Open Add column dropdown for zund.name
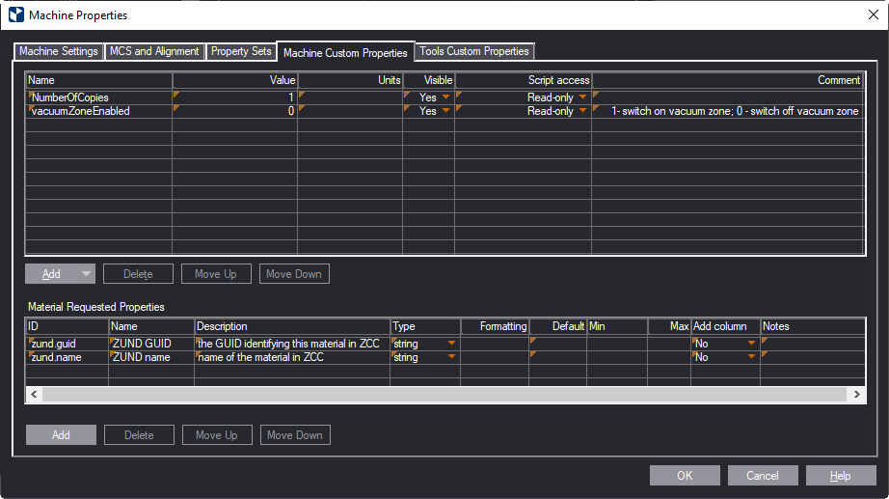 coord(751,358)
